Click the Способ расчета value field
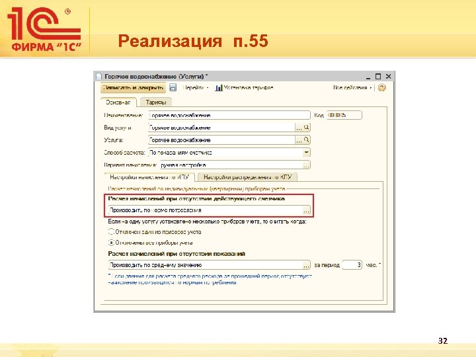Image resolution: width=476 pixels, height=357 pixels. (225, 153)
